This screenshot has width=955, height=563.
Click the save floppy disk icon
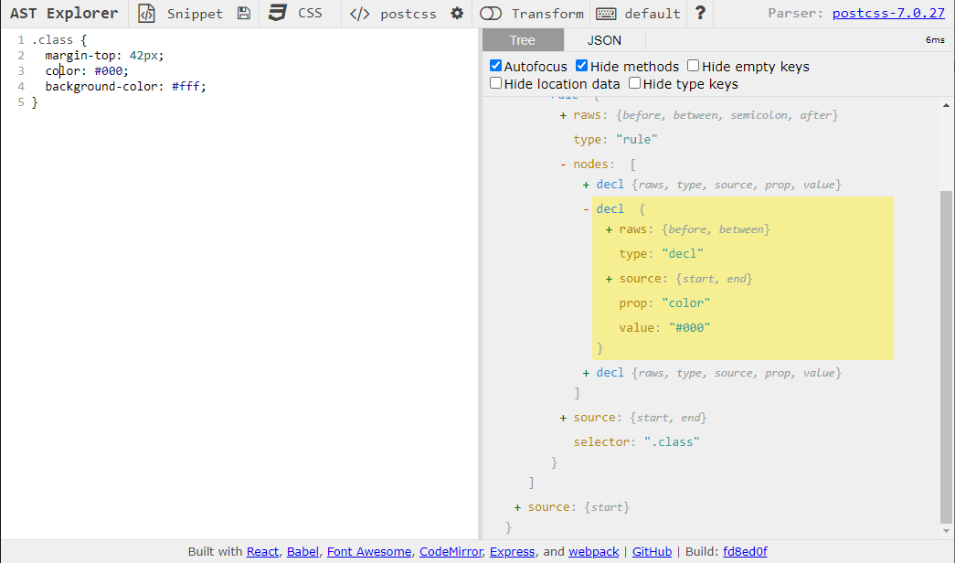244,14
